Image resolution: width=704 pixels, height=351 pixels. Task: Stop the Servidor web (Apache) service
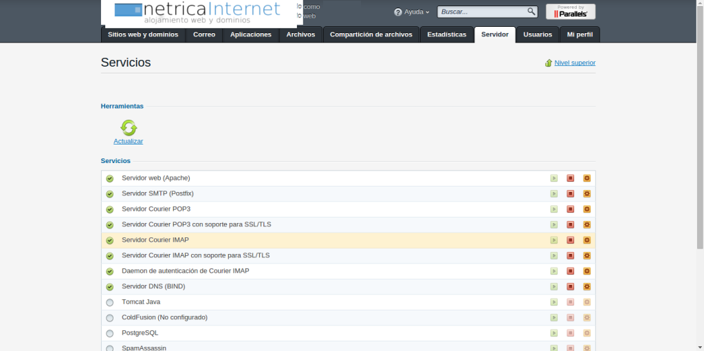570,178
